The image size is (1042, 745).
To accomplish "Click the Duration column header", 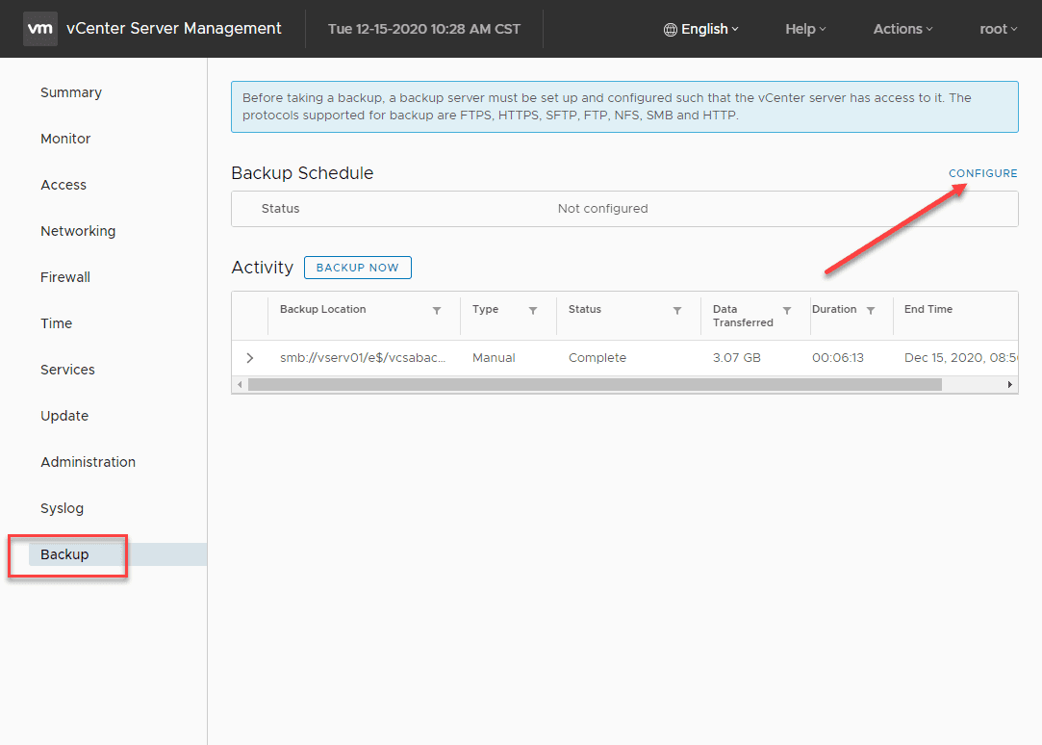I will [x=834, y=309].
